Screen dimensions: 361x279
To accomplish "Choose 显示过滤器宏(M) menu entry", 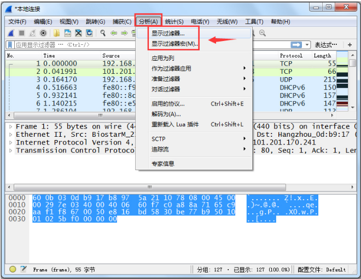I will tap(194, 44).
